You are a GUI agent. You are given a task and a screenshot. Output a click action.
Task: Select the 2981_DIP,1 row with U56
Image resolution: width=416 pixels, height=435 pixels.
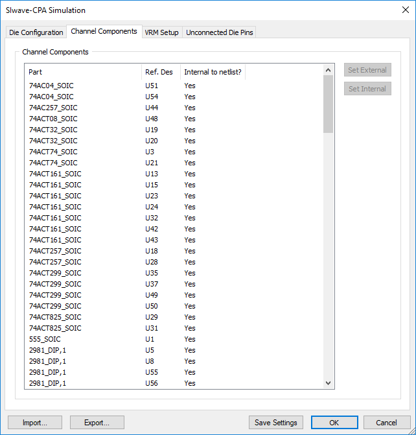point(174,383)
